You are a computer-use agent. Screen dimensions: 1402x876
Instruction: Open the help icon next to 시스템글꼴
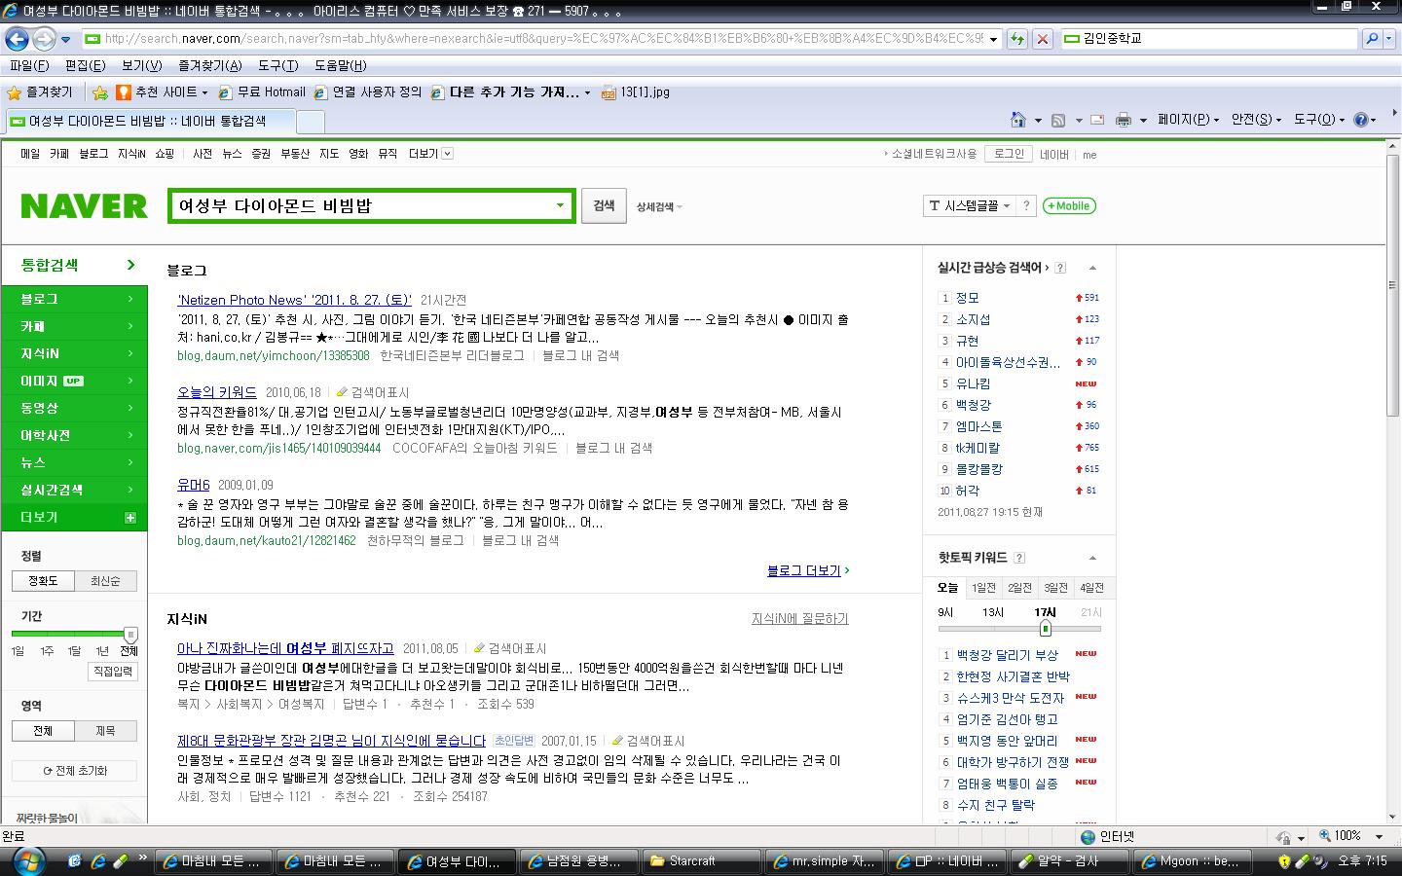click(x=1025, y=205)
